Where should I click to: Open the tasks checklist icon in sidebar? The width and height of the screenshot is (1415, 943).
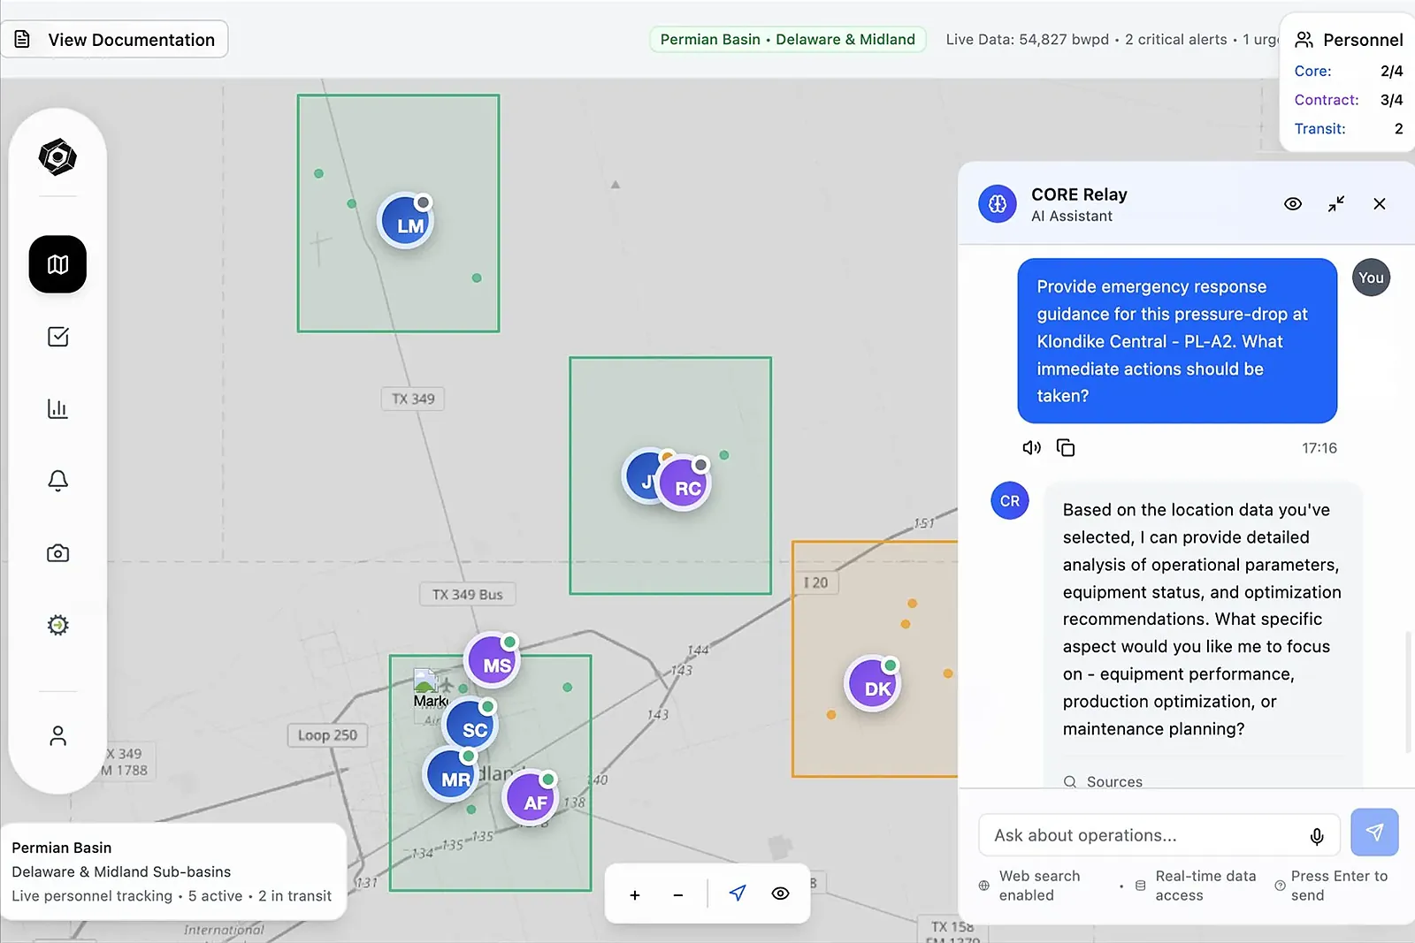pos(57,337)
